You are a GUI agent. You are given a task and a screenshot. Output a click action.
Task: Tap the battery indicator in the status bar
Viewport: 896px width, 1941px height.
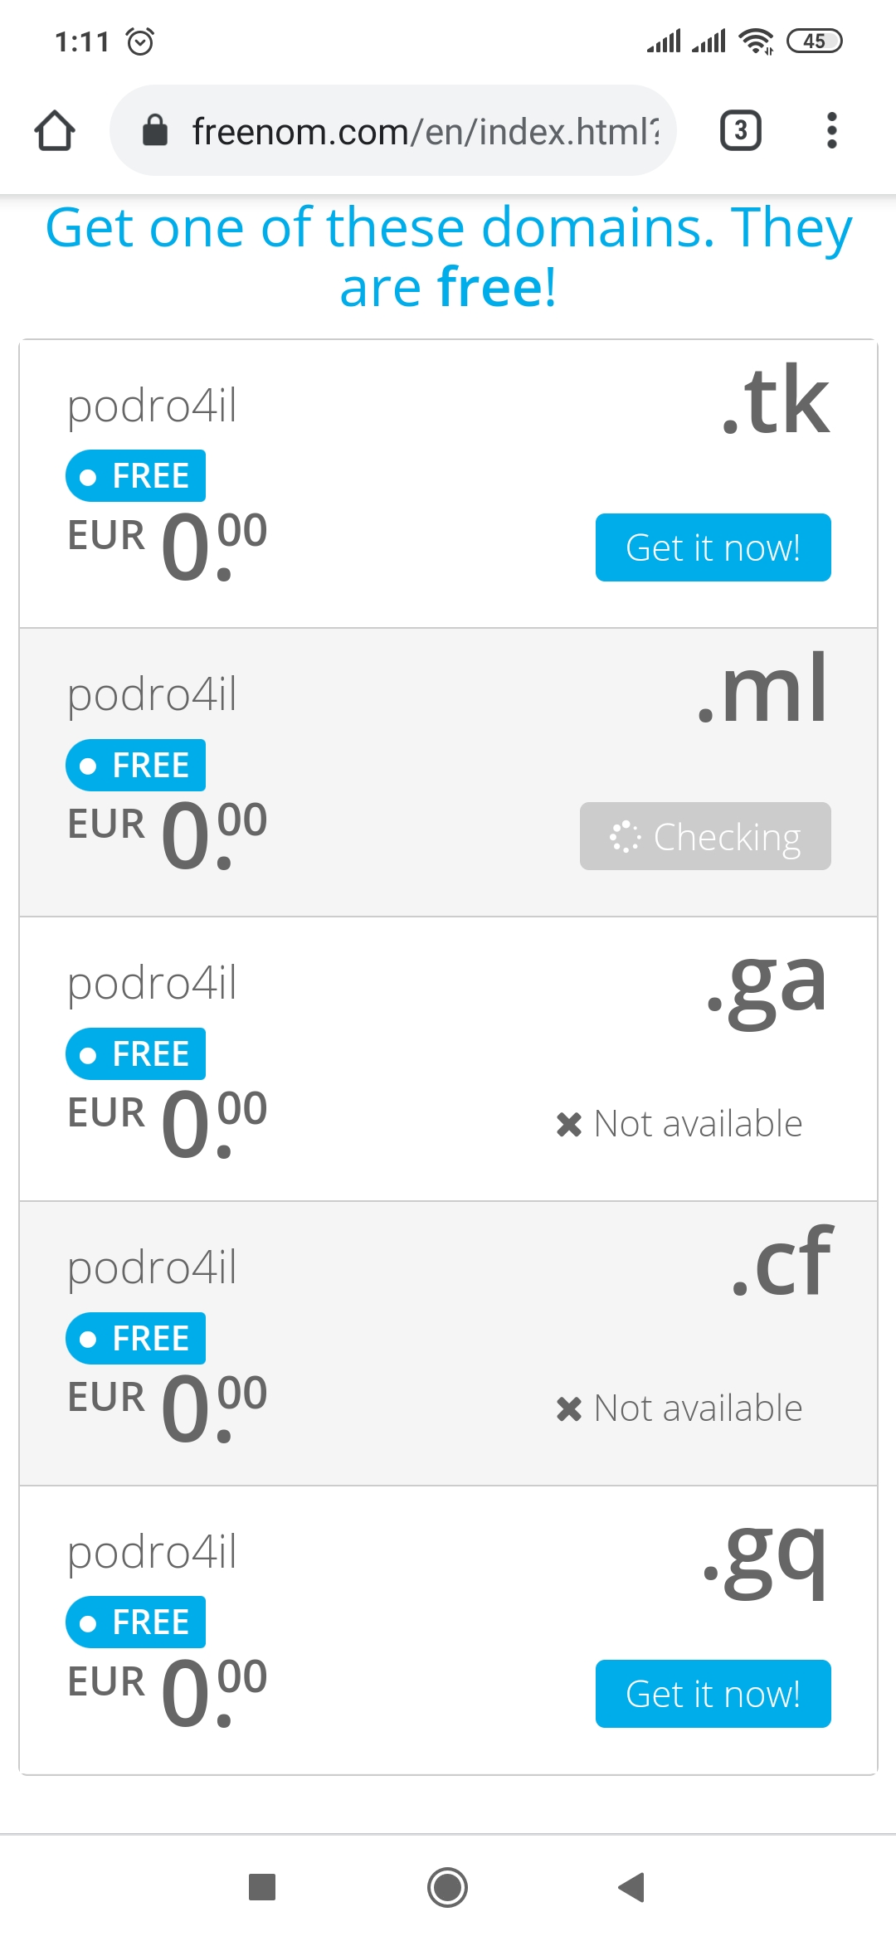[814, 41]
